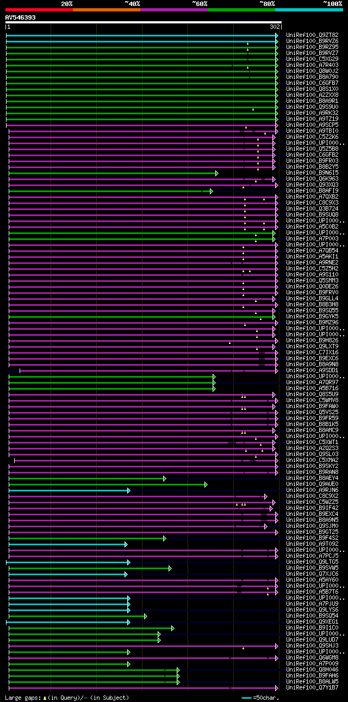Select label UniRef100_Q5Z5B8
Screen dimensions: 348x702
[312, 149]
